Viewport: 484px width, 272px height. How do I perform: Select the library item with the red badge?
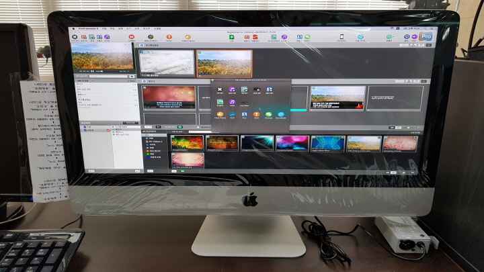(x=94, y=130)
